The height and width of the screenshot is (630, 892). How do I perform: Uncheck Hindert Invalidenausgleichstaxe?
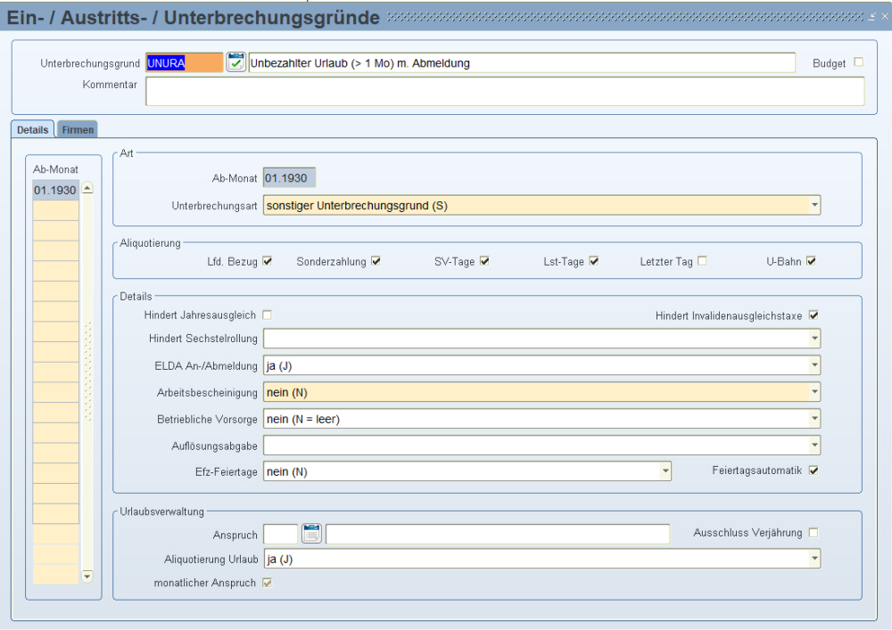pyautogui.click(x=814, y=315)
